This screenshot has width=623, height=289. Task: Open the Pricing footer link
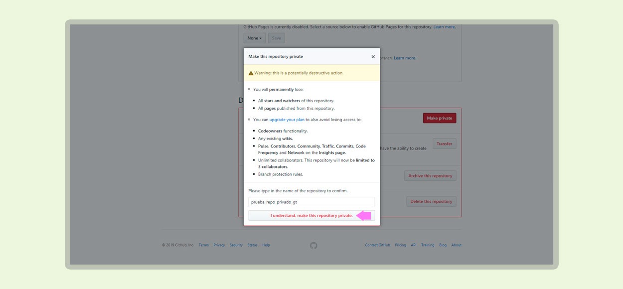(x=400, y=245)
